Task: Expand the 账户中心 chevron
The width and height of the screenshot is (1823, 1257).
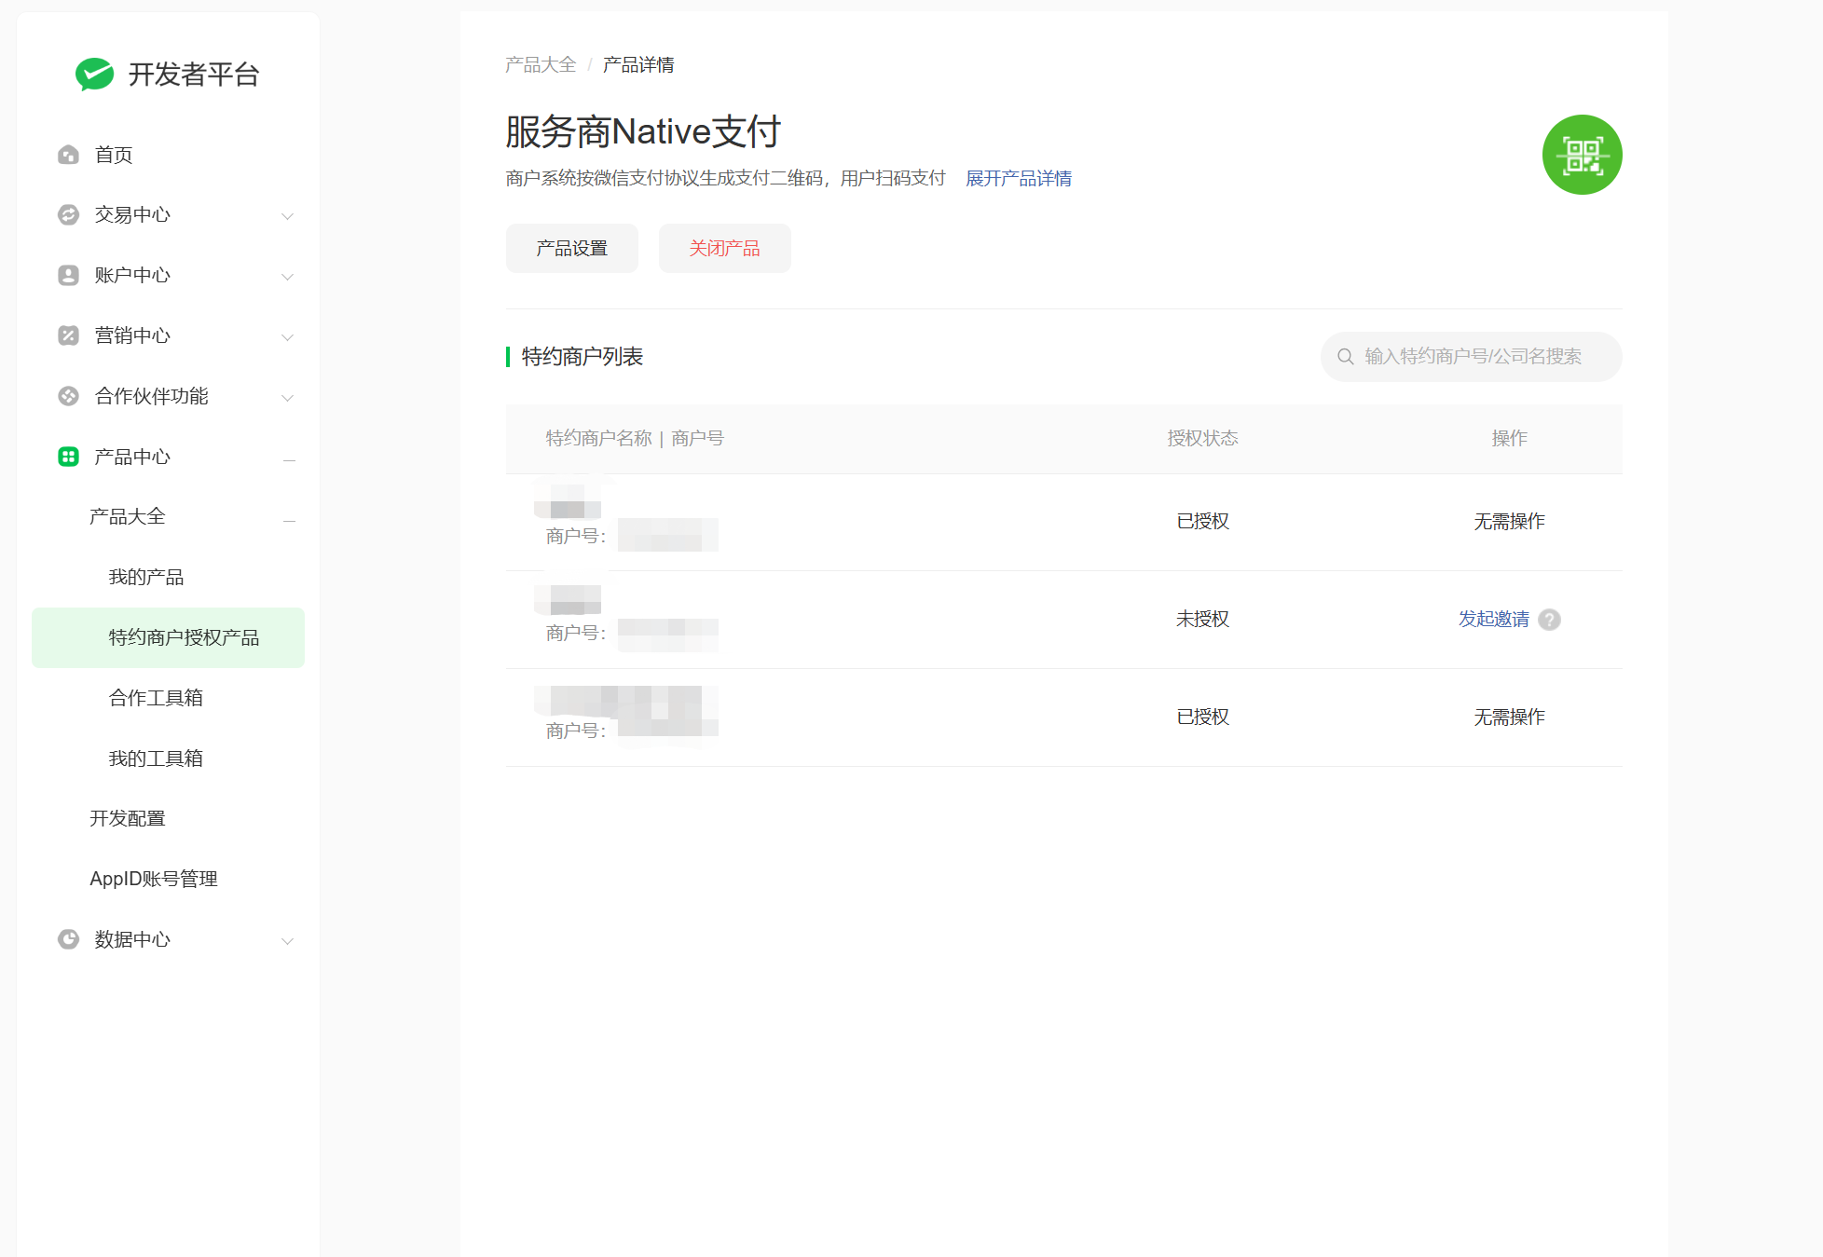Action: [x=288, y=277]
